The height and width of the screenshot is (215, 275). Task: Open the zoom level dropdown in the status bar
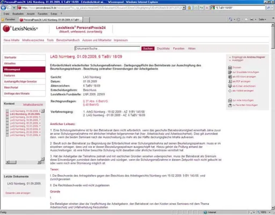[270, 212]
